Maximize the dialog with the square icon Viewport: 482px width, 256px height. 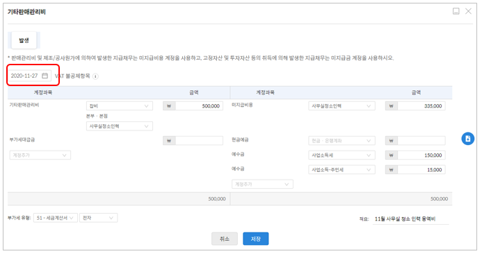tap(456, 11)
